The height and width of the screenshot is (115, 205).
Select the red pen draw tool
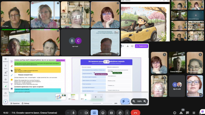pos(12,66)
